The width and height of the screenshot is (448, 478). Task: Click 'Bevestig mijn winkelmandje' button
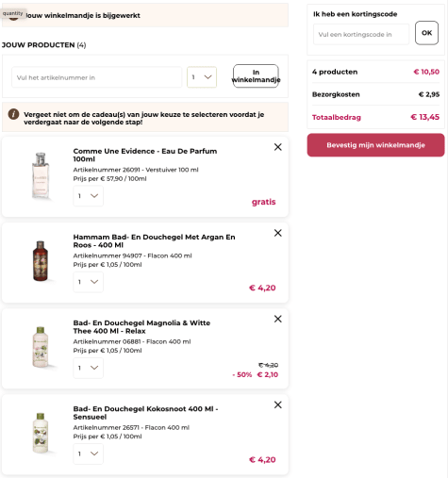tap(375, 145)
